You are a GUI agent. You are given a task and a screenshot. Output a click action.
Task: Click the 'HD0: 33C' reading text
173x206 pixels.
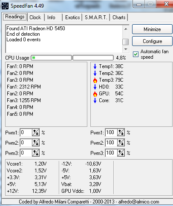[111, 87]
